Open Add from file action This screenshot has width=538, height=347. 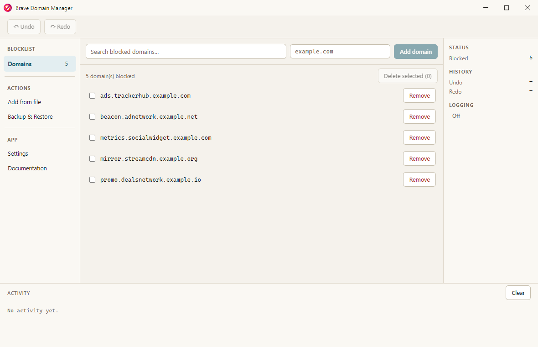point(24,102)
